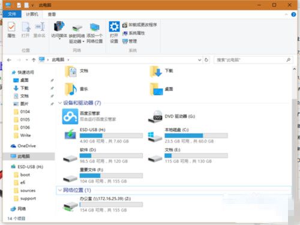Open the 音乐 (Music) folder icon

pyautogui.click(x=71, y=89)
